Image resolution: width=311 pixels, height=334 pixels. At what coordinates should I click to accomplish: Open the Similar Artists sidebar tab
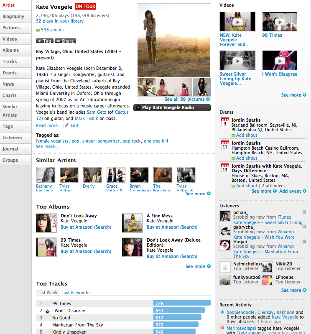[15, 111]
